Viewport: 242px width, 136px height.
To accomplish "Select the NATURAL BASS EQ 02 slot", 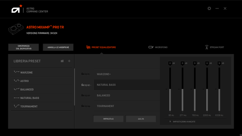I will [127, 85].
